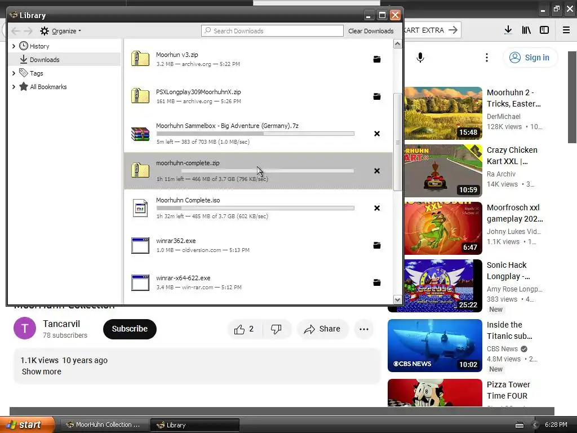
Task: Click the Moorhun v3.zip file icon
Action: coord(140,59)
